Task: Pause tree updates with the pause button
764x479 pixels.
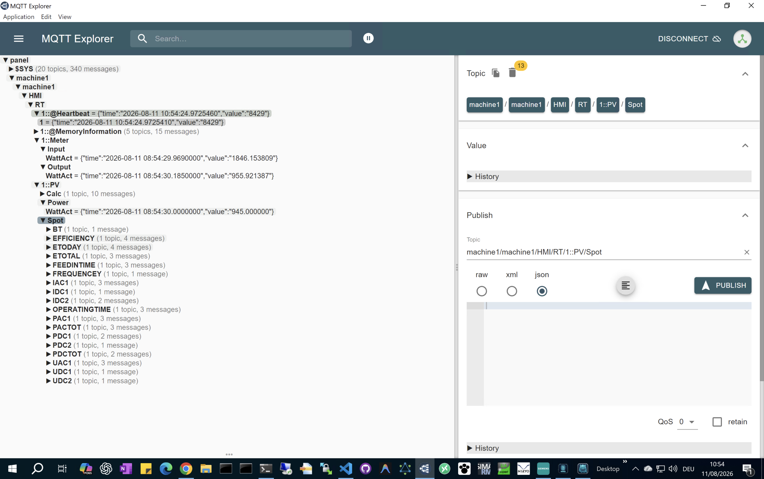Action: pyautogui.click(x=368, y=38)
